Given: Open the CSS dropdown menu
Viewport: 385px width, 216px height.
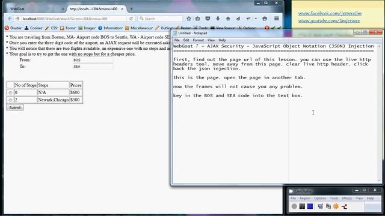Looking at the screenshot, I should [52, 28].
